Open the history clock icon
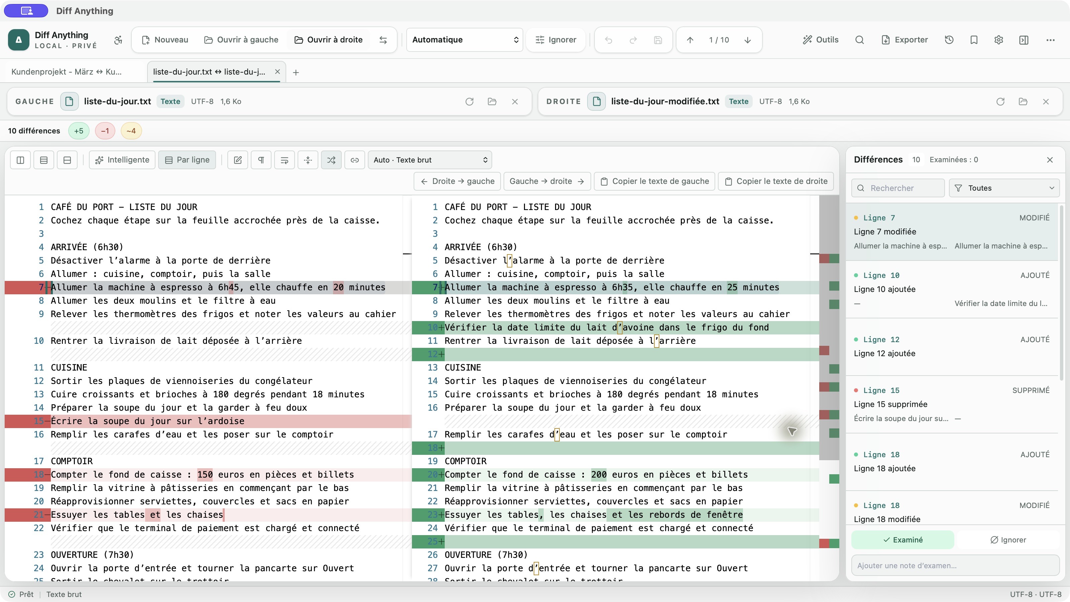1070x602 pixels. point(949,40)
